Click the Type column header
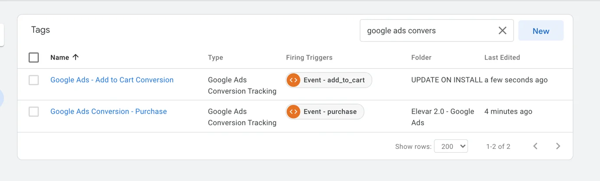 pyautogui.click(x=215, y=57)
